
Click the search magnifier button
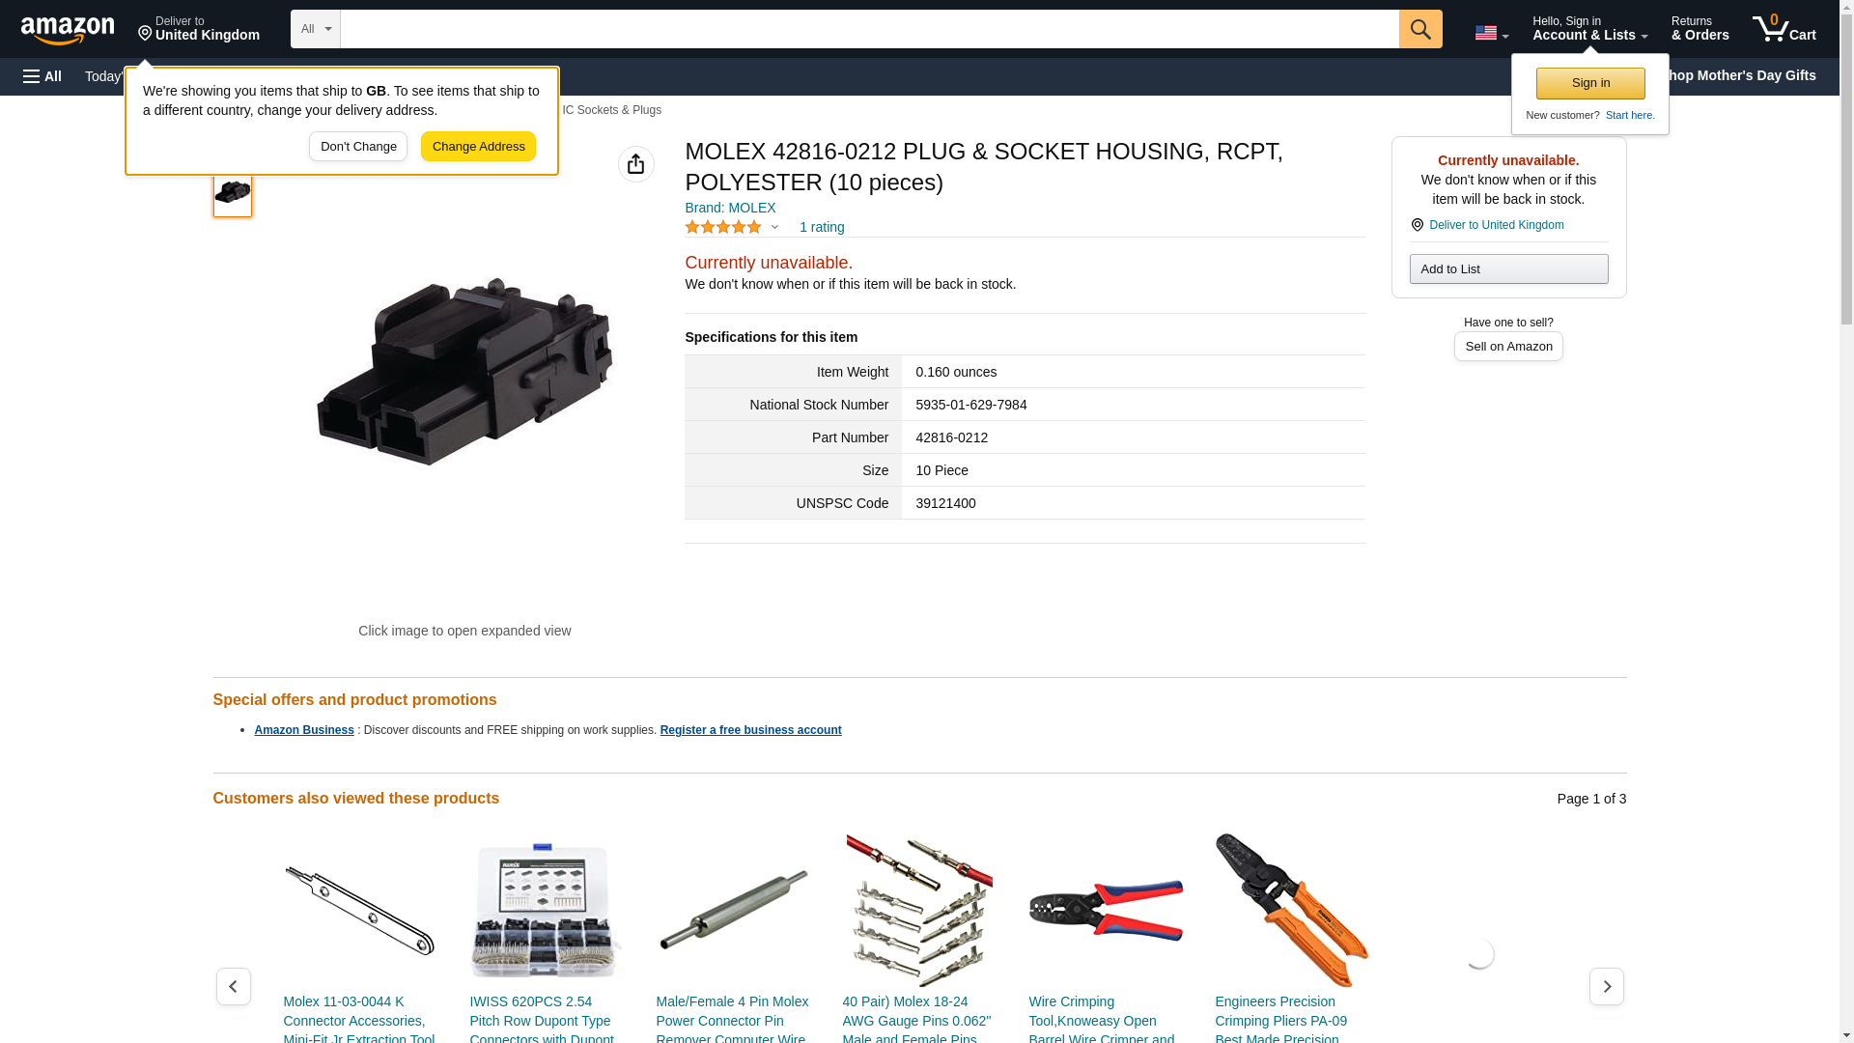tap(1419, 29)
